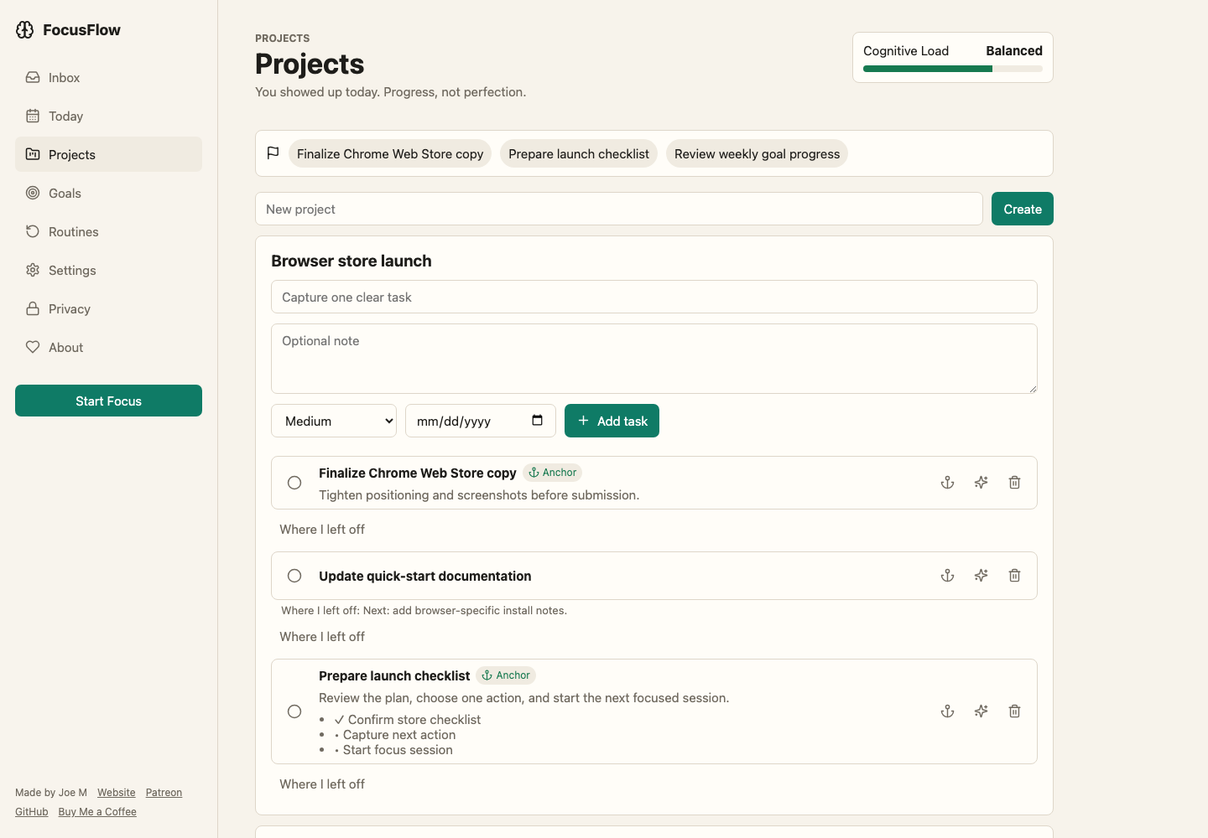Open the Goals page
Image resolution: width=1208 pixels, height=838 pixels.
click(108, 193)
